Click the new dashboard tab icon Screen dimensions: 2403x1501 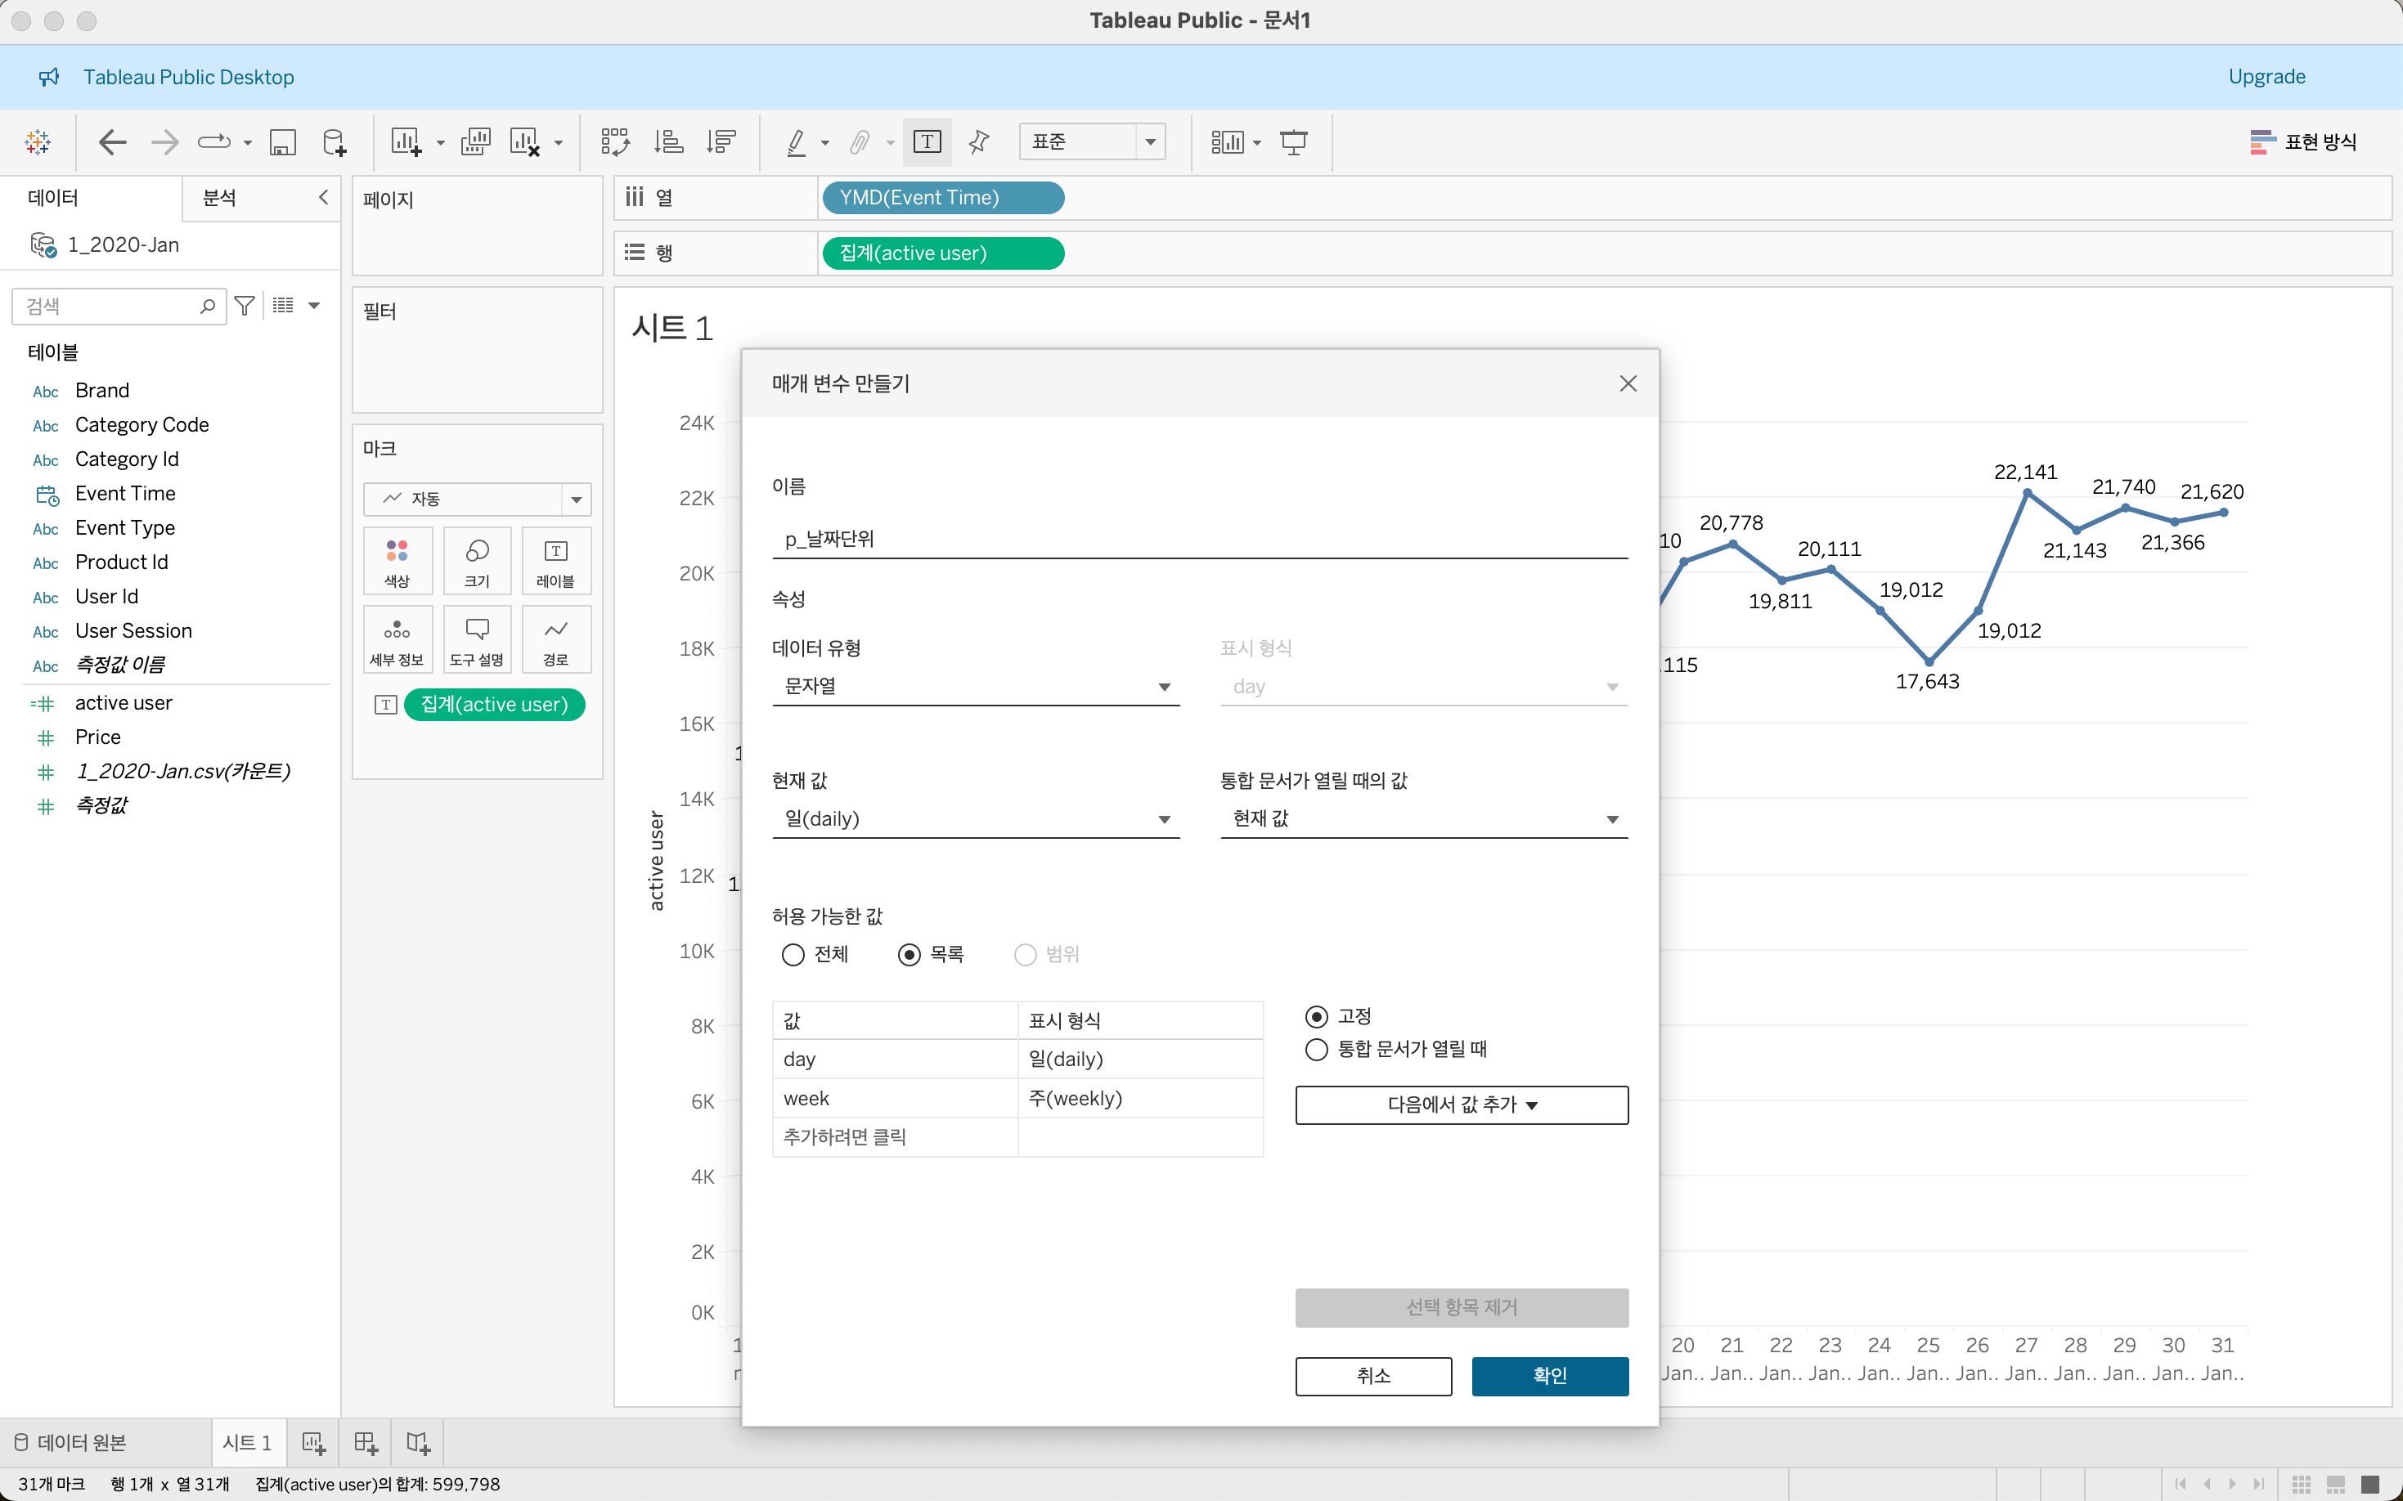[366, 1442]
